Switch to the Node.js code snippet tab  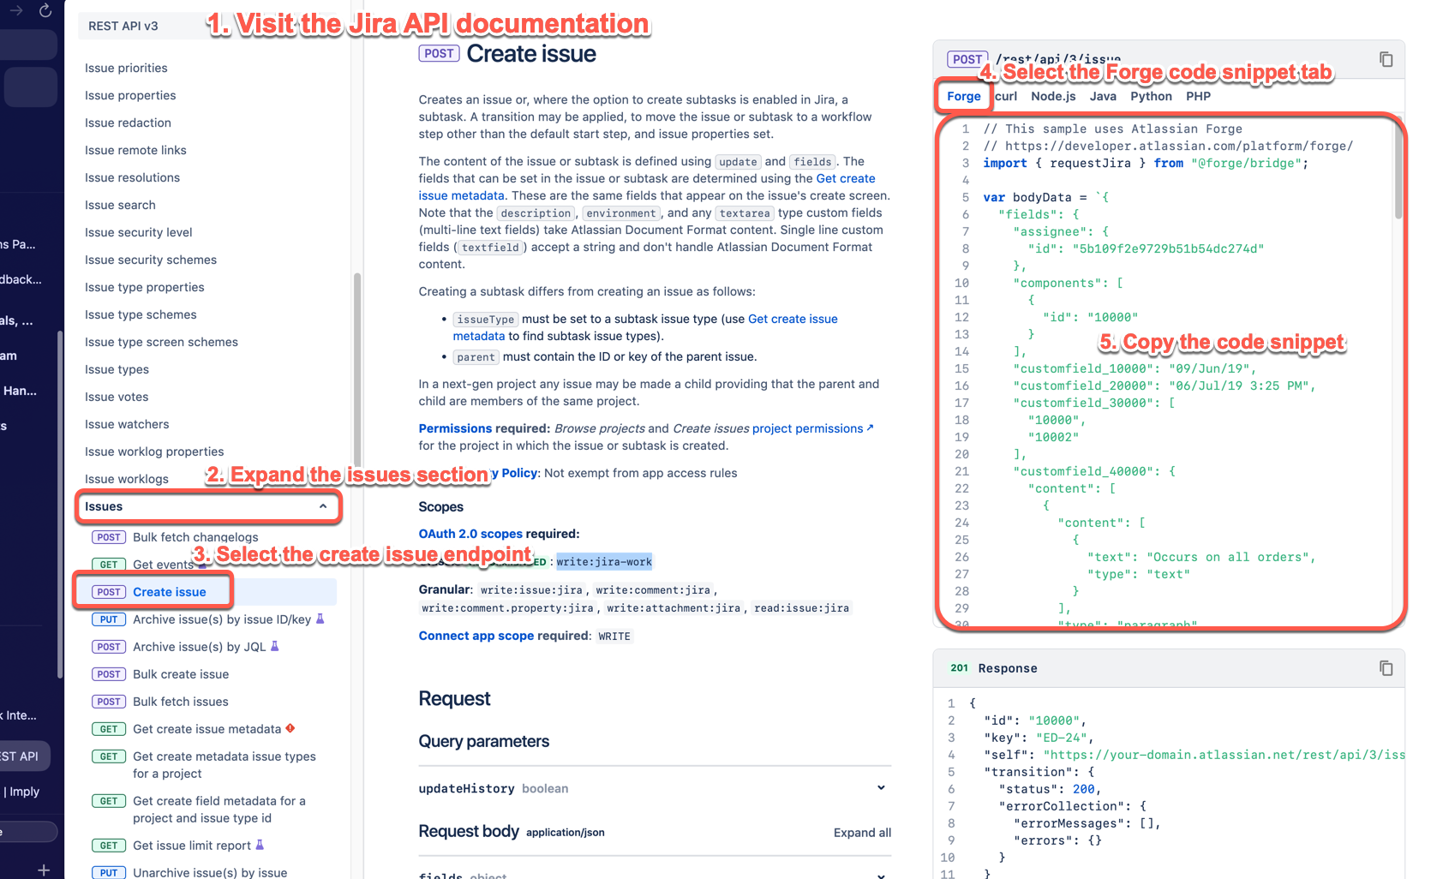click(x=1052, y=96)
